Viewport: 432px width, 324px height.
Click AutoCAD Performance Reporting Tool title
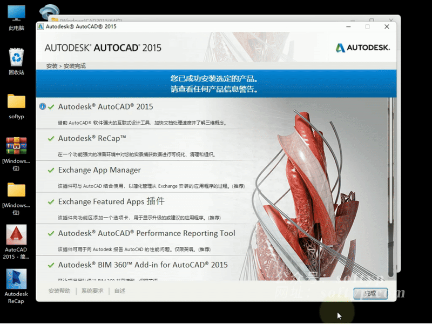[146, 233]
